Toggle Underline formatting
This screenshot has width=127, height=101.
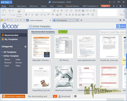32,15
